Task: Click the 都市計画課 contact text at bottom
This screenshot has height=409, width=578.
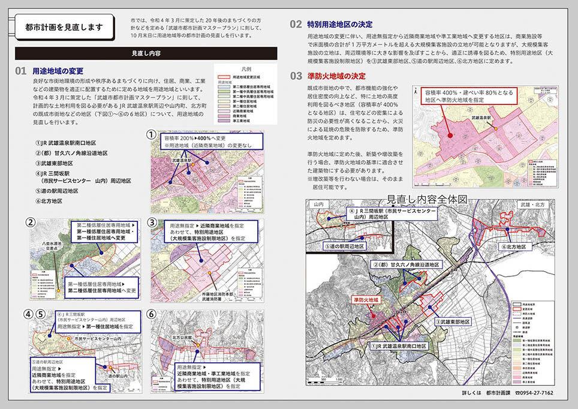Action: (x=498, y=393)
